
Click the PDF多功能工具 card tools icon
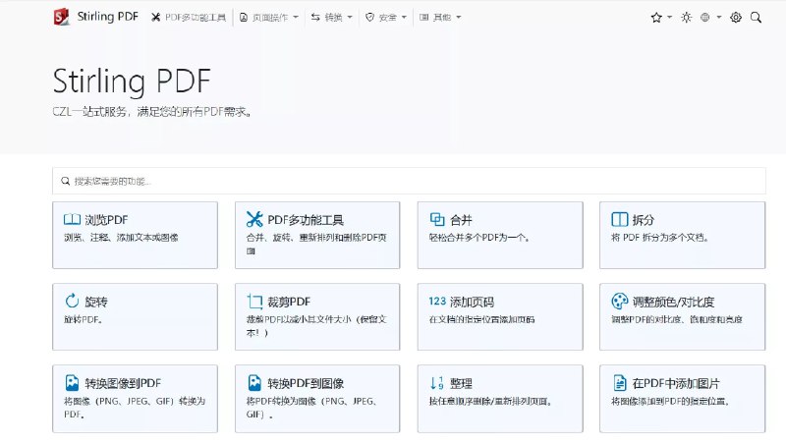(x=254, y=219)
